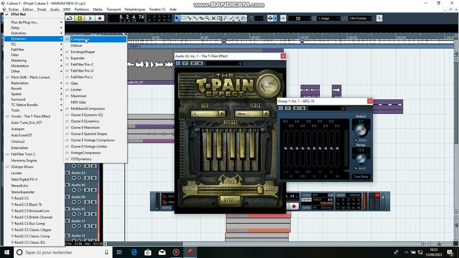Screen dimensions: 459x258
Task: Click Record in the transport panel
Action: [x=294, y=206]
